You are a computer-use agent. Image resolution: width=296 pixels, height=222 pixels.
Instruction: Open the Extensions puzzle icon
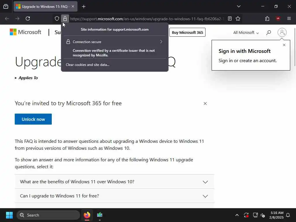click(267, 18)
